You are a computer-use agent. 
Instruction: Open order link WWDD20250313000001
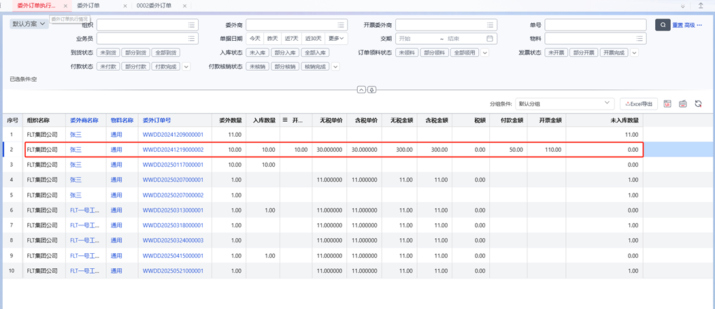pos(173,210)
